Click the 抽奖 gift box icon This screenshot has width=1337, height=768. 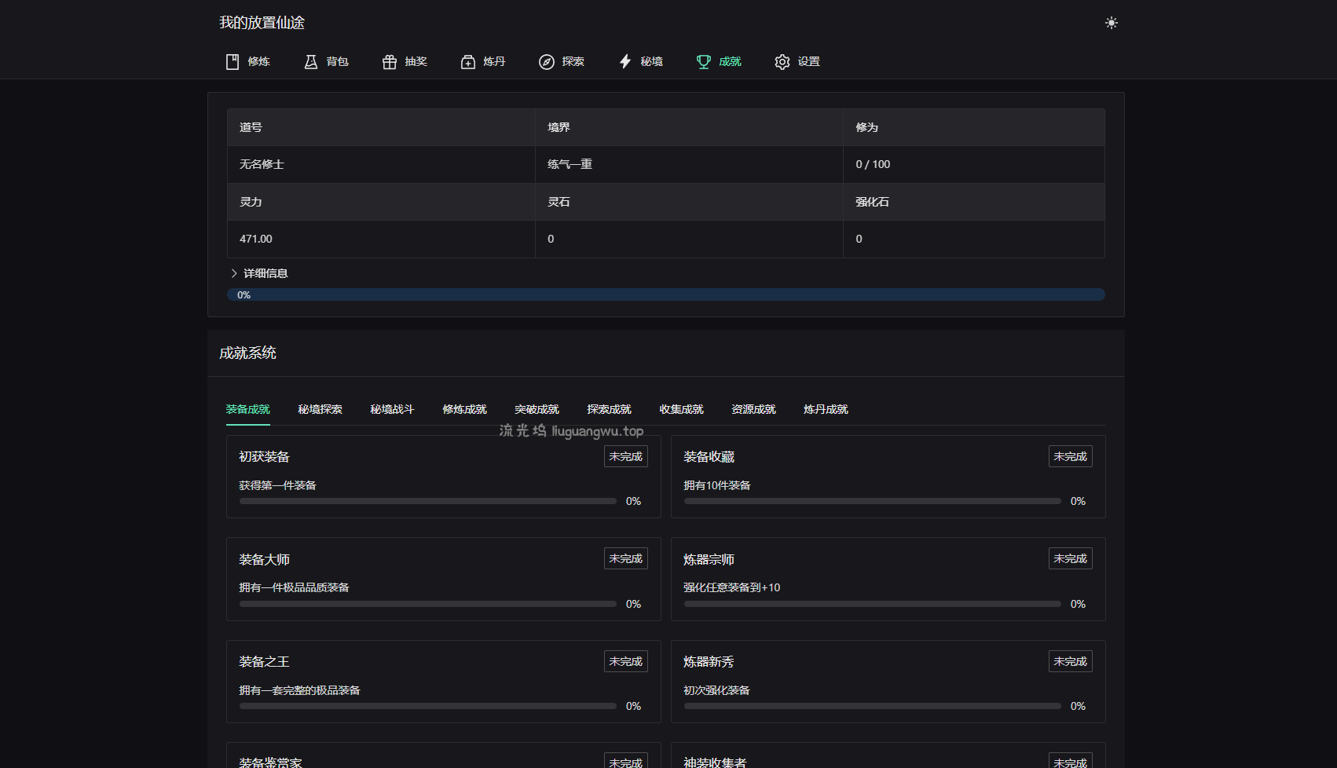[x=390, y=62]
